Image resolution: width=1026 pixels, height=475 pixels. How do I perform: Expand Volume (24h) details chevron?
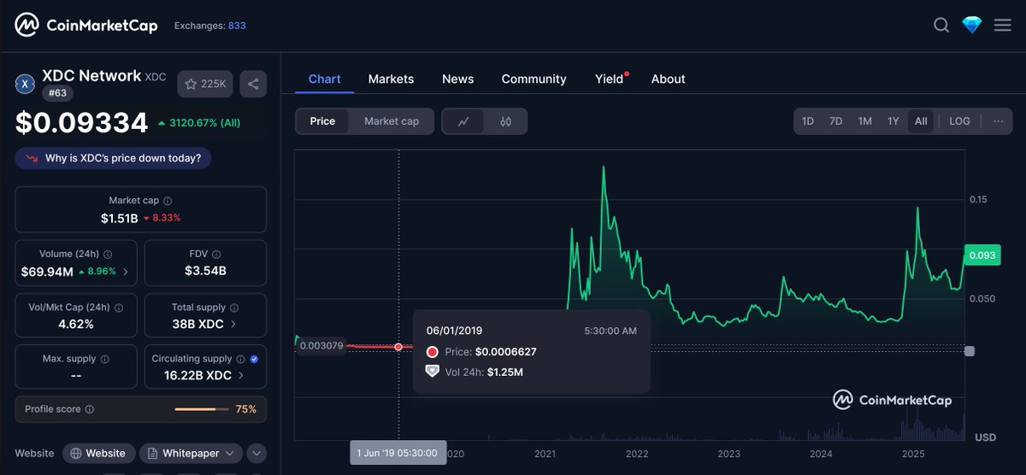coord(126,273)
